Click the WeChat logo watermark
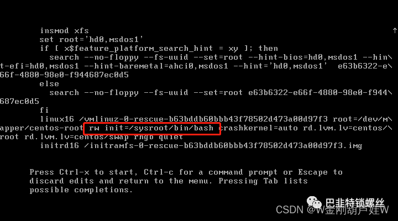The width and height of the screenshot is (398, 221). (x=314, y=202)
